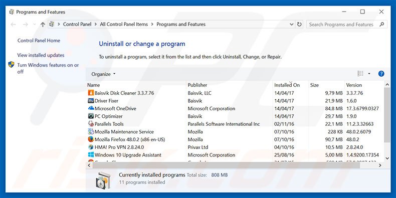Expand the address bar history dropdown
The width and height of the screenshot is (396, 198).
coord(291,25)
